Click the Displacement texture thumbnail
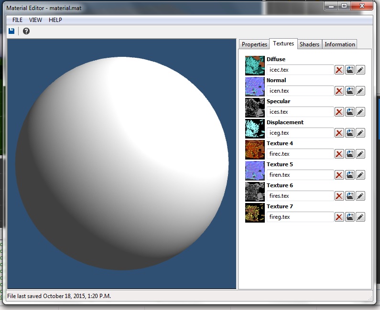Screen dimensions: 380x310 [255, 128]
